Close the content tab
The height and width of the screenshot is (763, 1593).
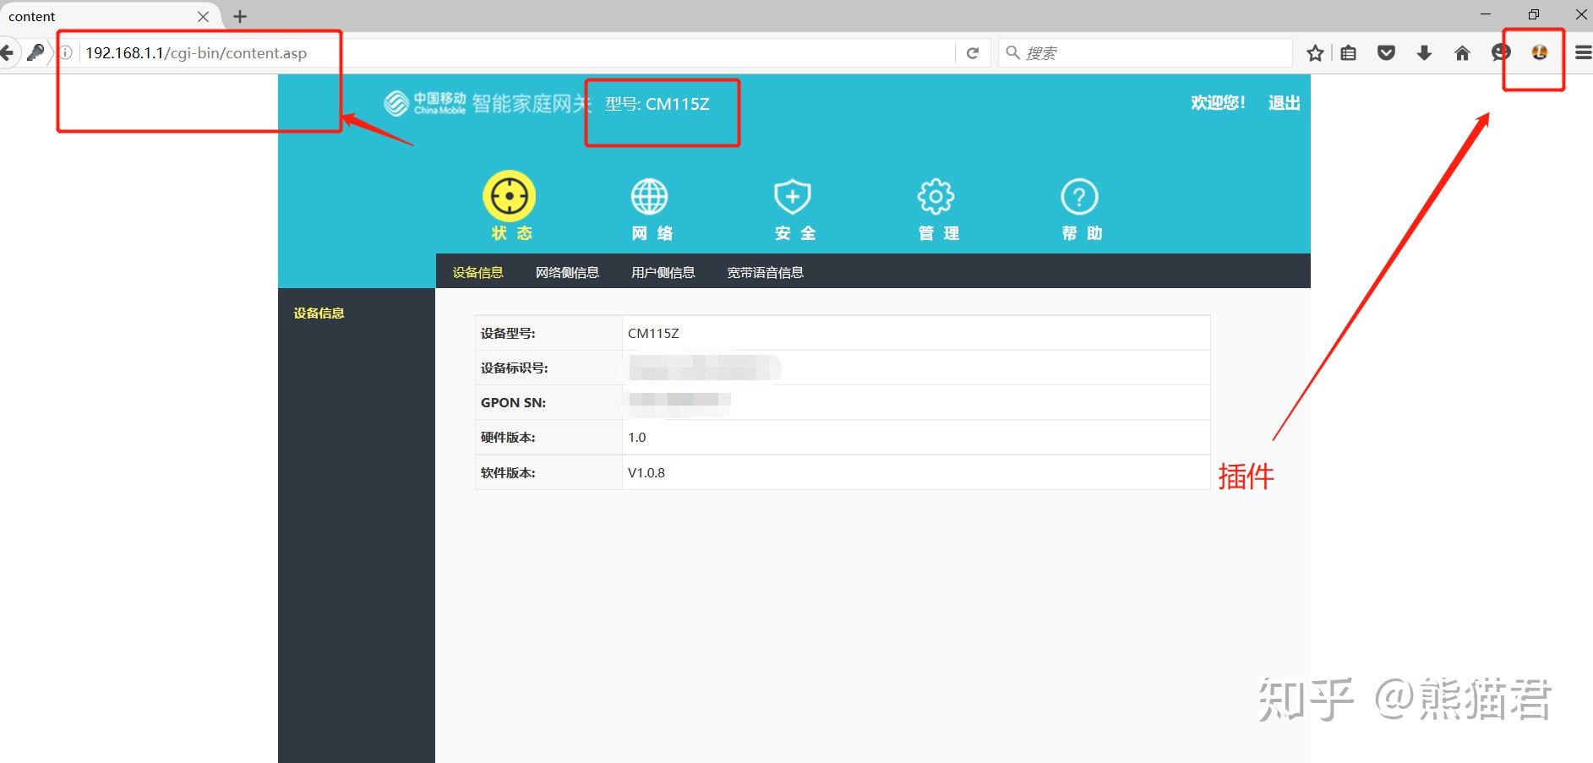(203, 16)
